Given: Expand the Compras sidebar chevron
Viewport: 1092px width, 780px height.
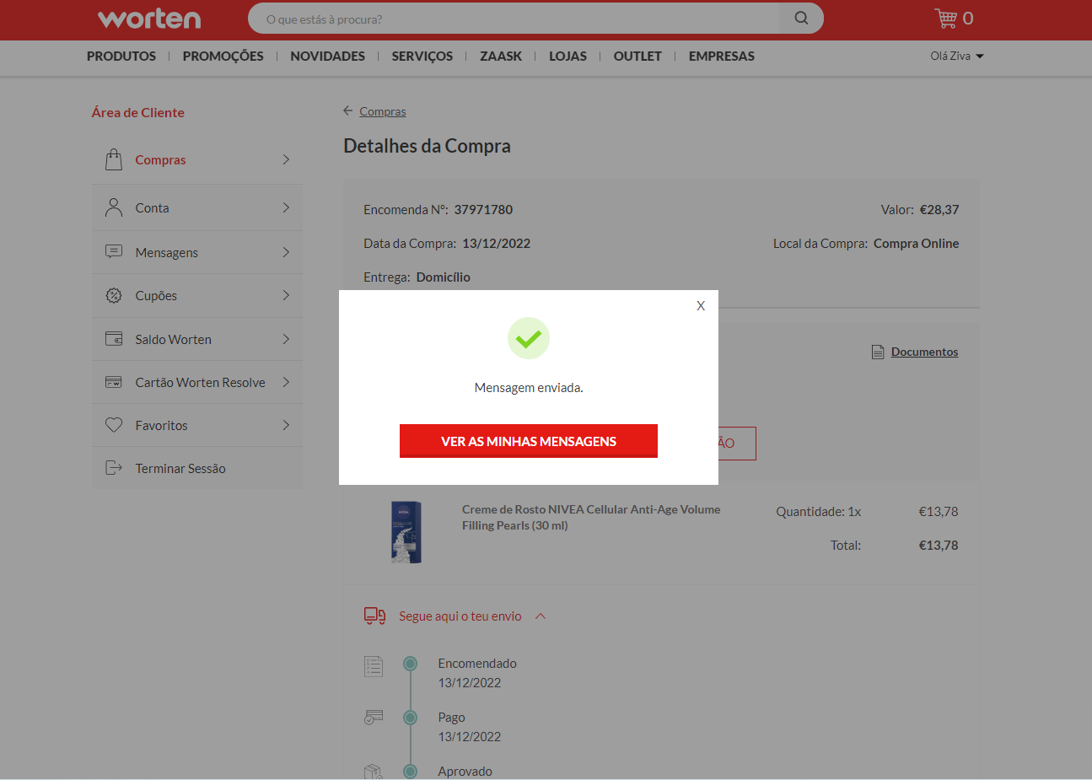Looking at the screenshot, I should coord(286,159).
